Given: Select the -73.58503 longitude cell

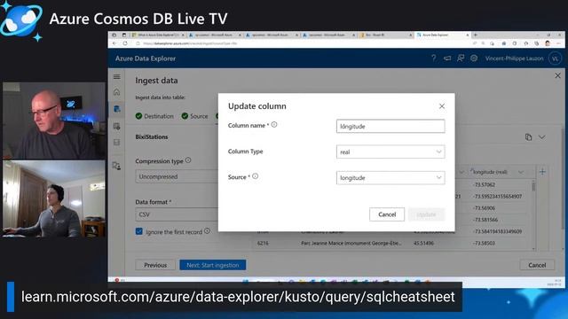Looking at the screenshot, I should pyautogui.click(x=484, y=244).
